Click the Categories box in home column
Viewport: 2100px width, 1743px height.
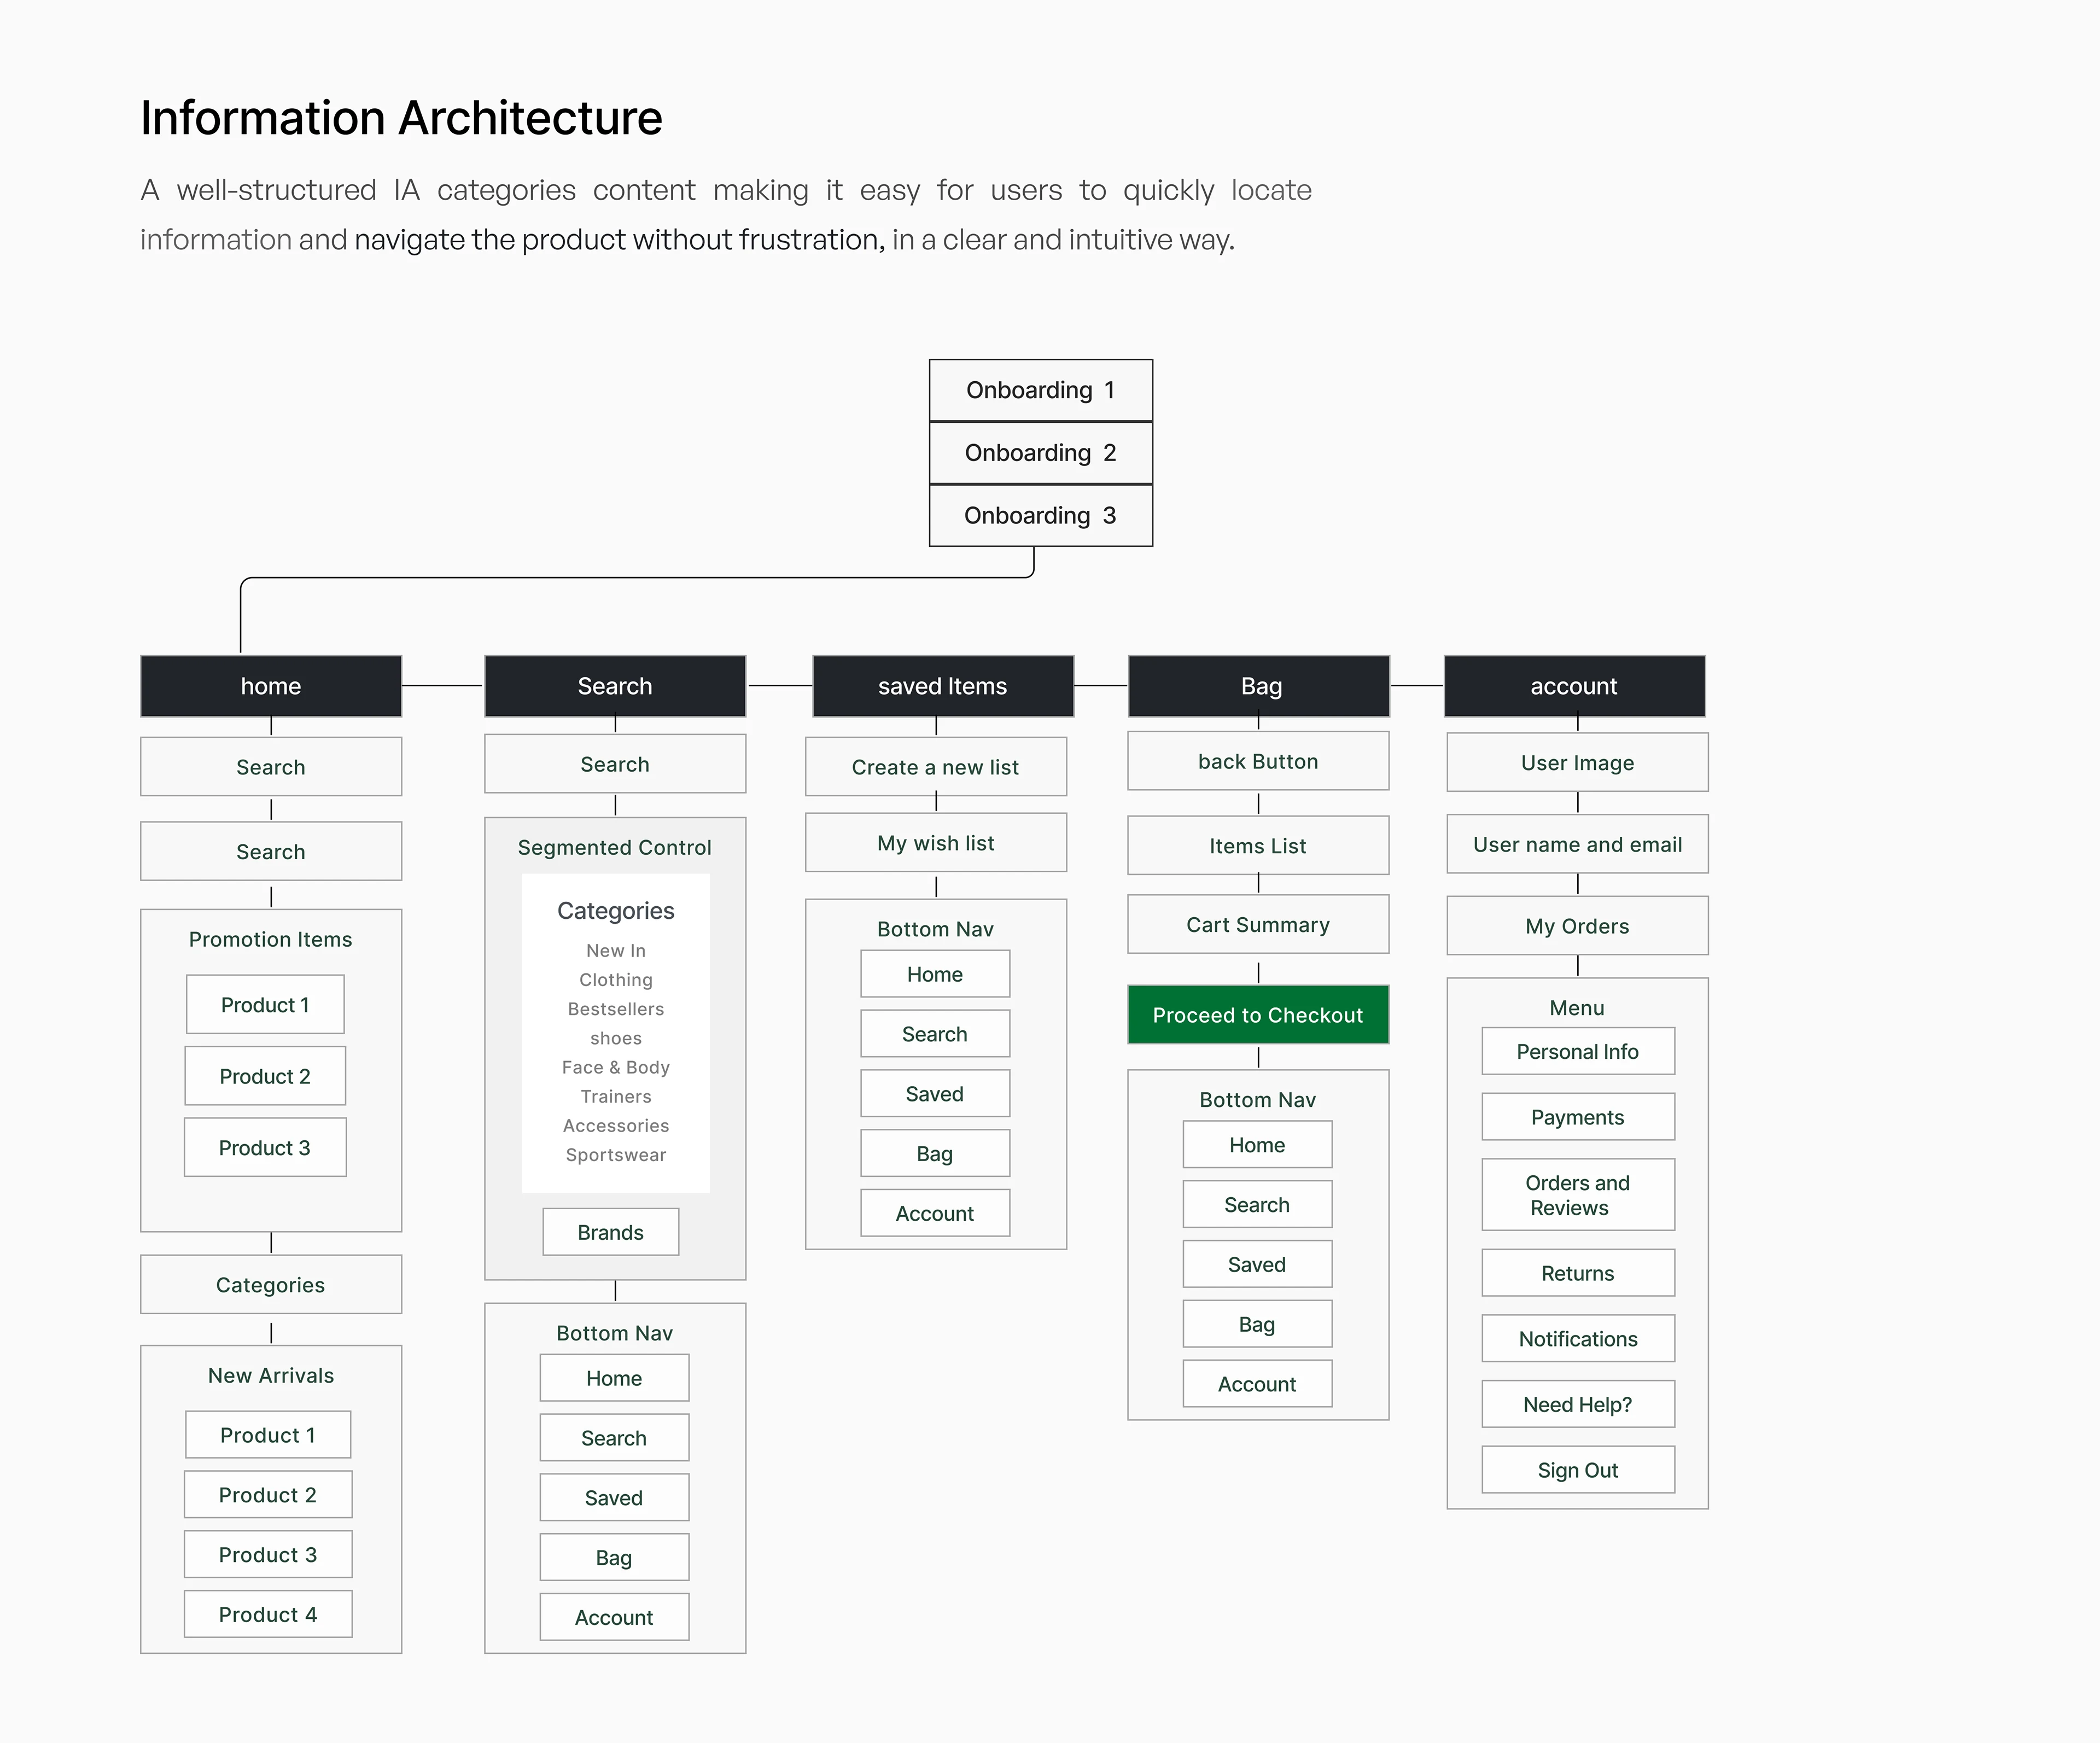click(x=271, y=1284)
